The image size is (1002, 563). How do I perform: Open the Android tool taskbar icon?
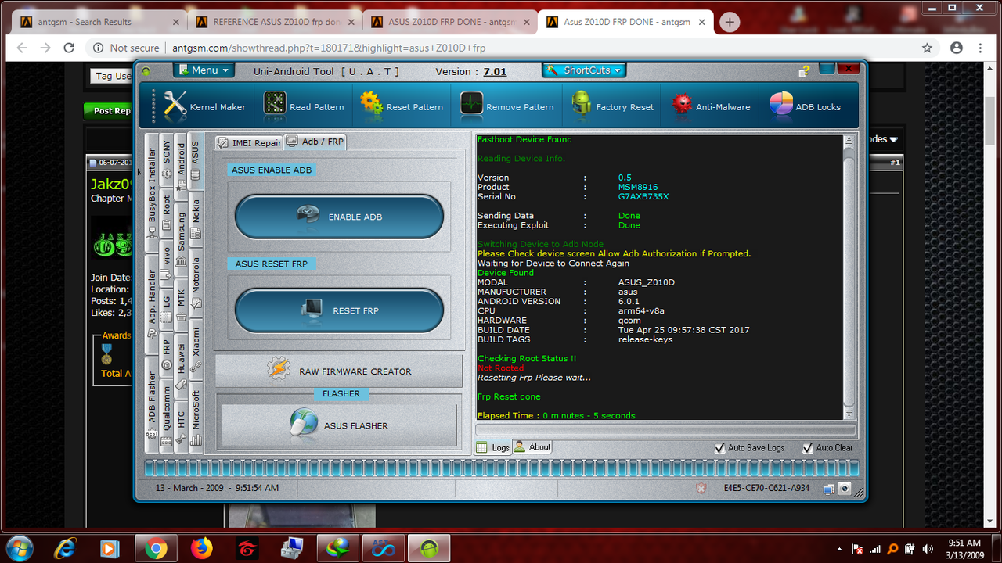tap(428, 548)
